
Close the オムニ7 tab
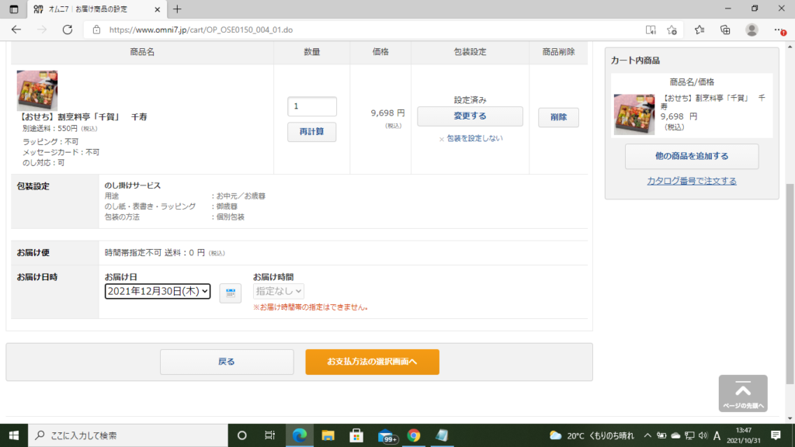click(x=157, y=9)
